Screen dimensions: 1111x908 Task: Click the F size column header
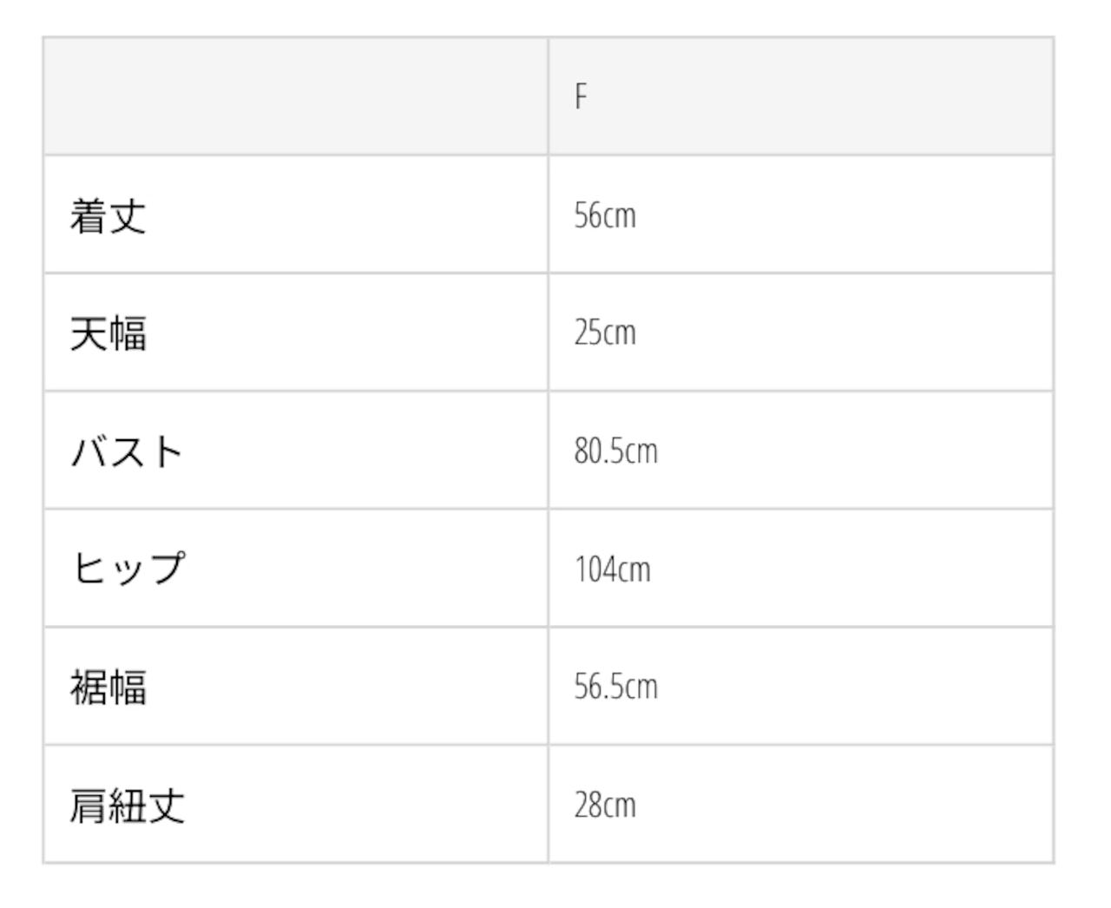point(581,96)
